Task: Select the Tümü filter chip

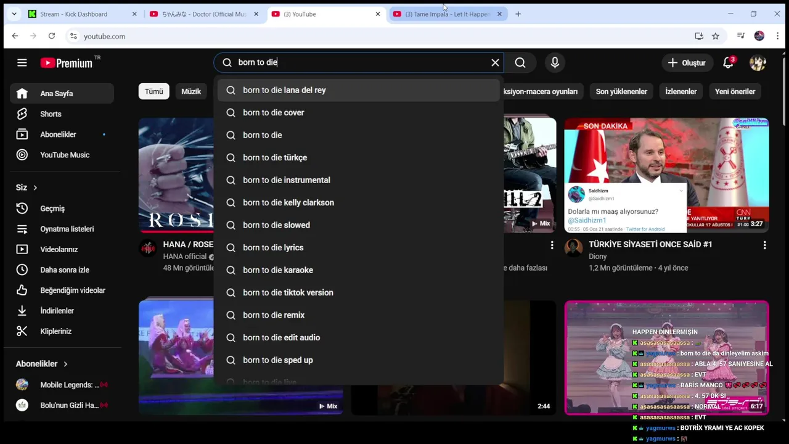Action: pos(153,91)
